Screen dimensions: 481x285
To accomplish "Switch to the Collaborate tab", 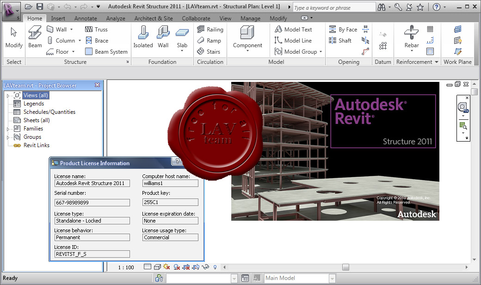I will 196,19.
